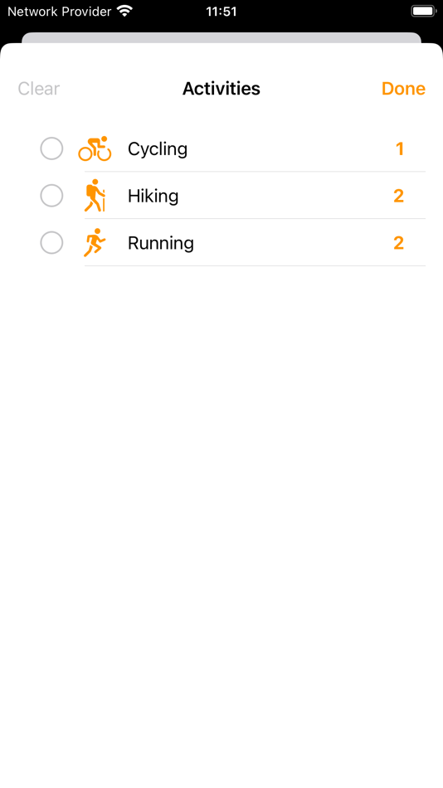
Task: Tap the Running count number 2
Action: [399, 243]
